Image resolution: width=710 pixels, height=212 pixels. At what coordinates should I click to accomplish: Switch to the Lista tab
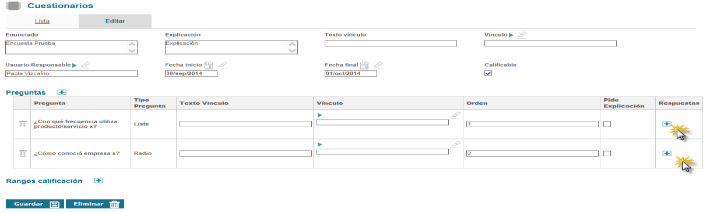(42, 21)
